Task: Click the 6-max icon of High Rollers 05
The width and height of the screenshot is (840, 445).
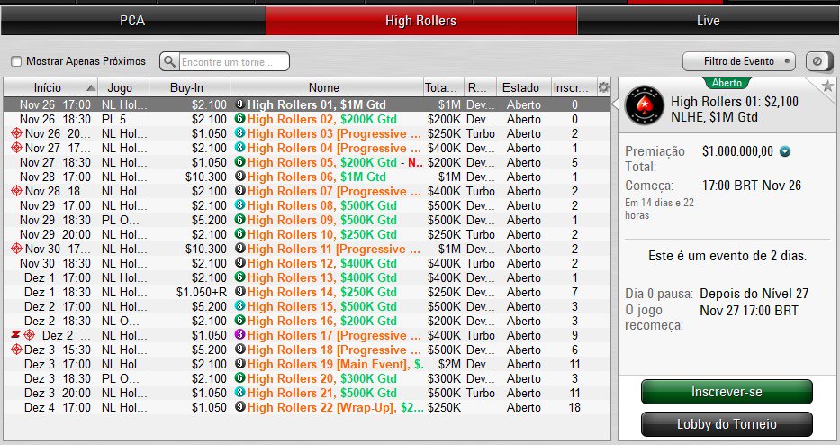Action: [240, 162]
